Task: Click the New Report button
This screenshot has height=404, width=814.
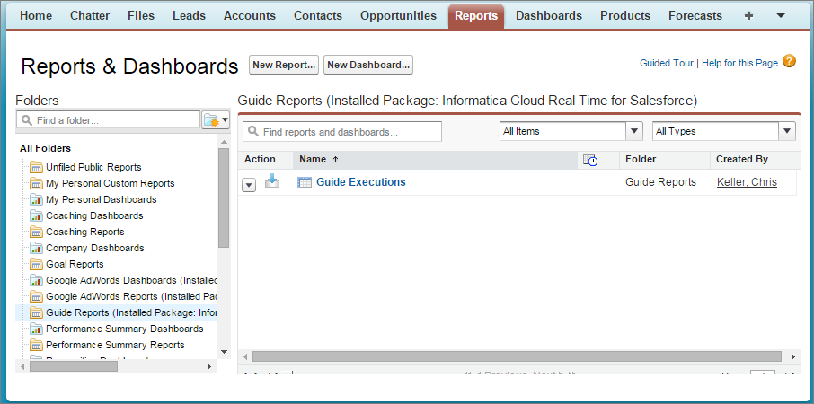Action: coord(284,65)
